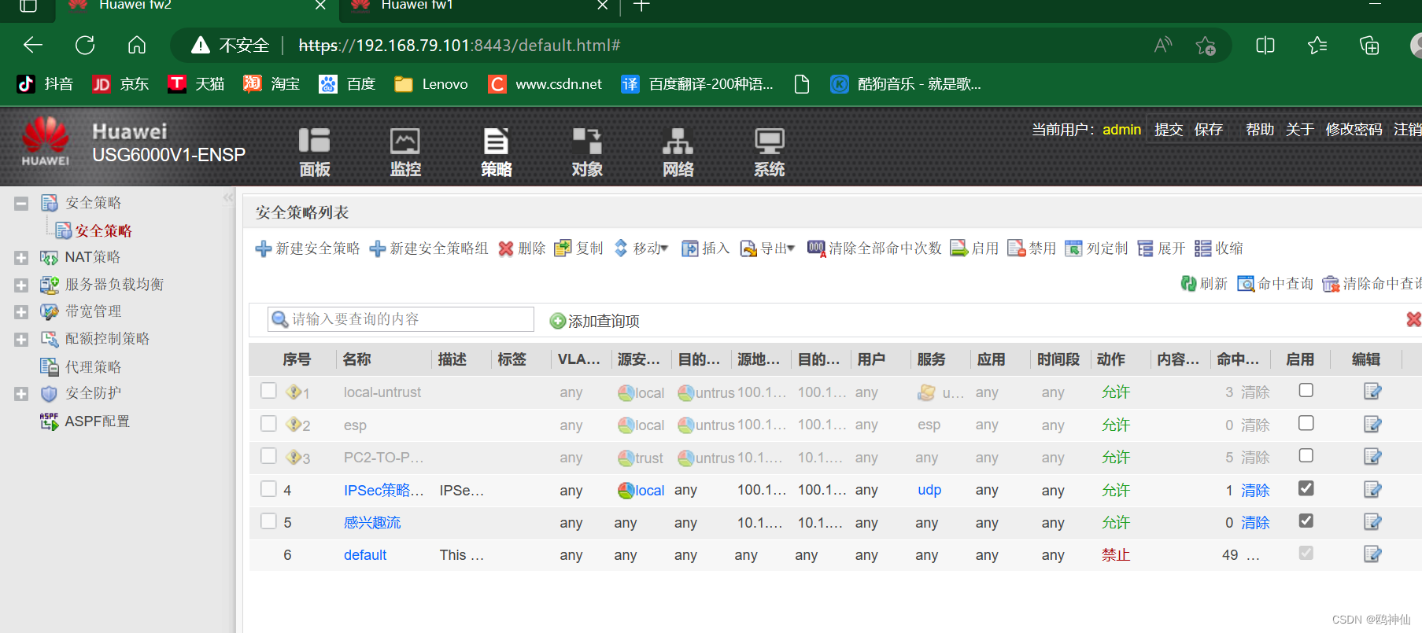Add page to favorites star icon
This screenshot has width=1422, height=633.
(1206, 46)
